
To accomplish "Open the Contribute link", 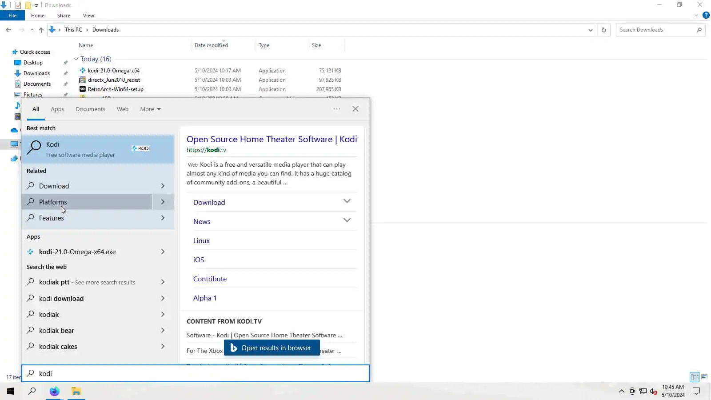I will click(x=210, y=279).
